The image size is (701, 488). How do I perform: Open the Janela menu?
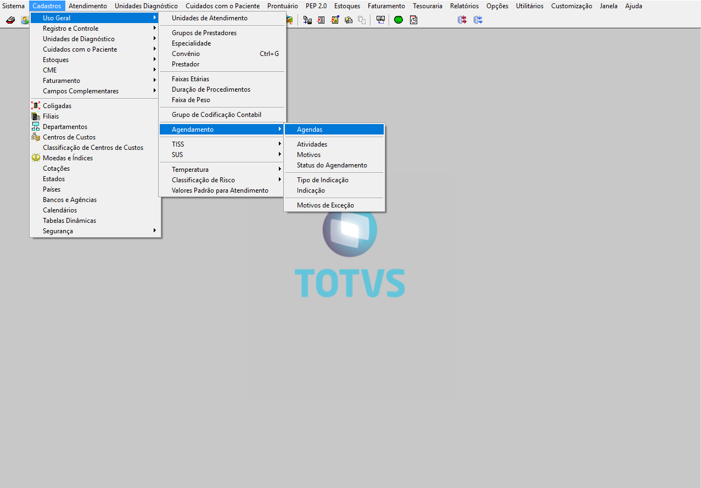[609, 6]
